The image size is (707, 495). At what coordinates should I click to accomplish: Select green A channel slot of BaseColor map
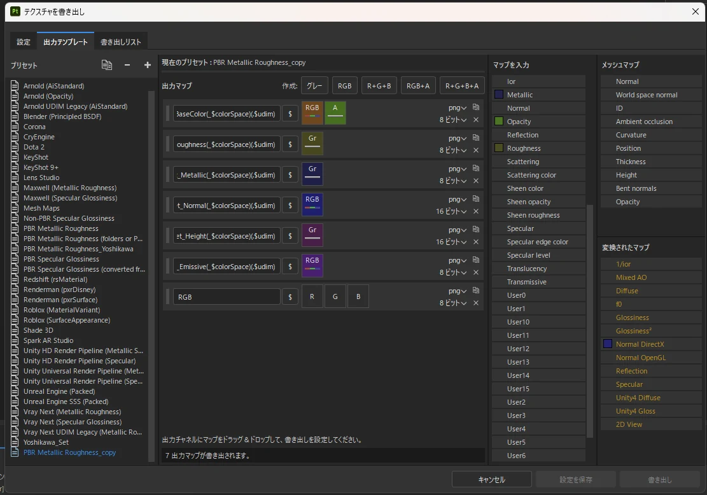tap(335, 113)
